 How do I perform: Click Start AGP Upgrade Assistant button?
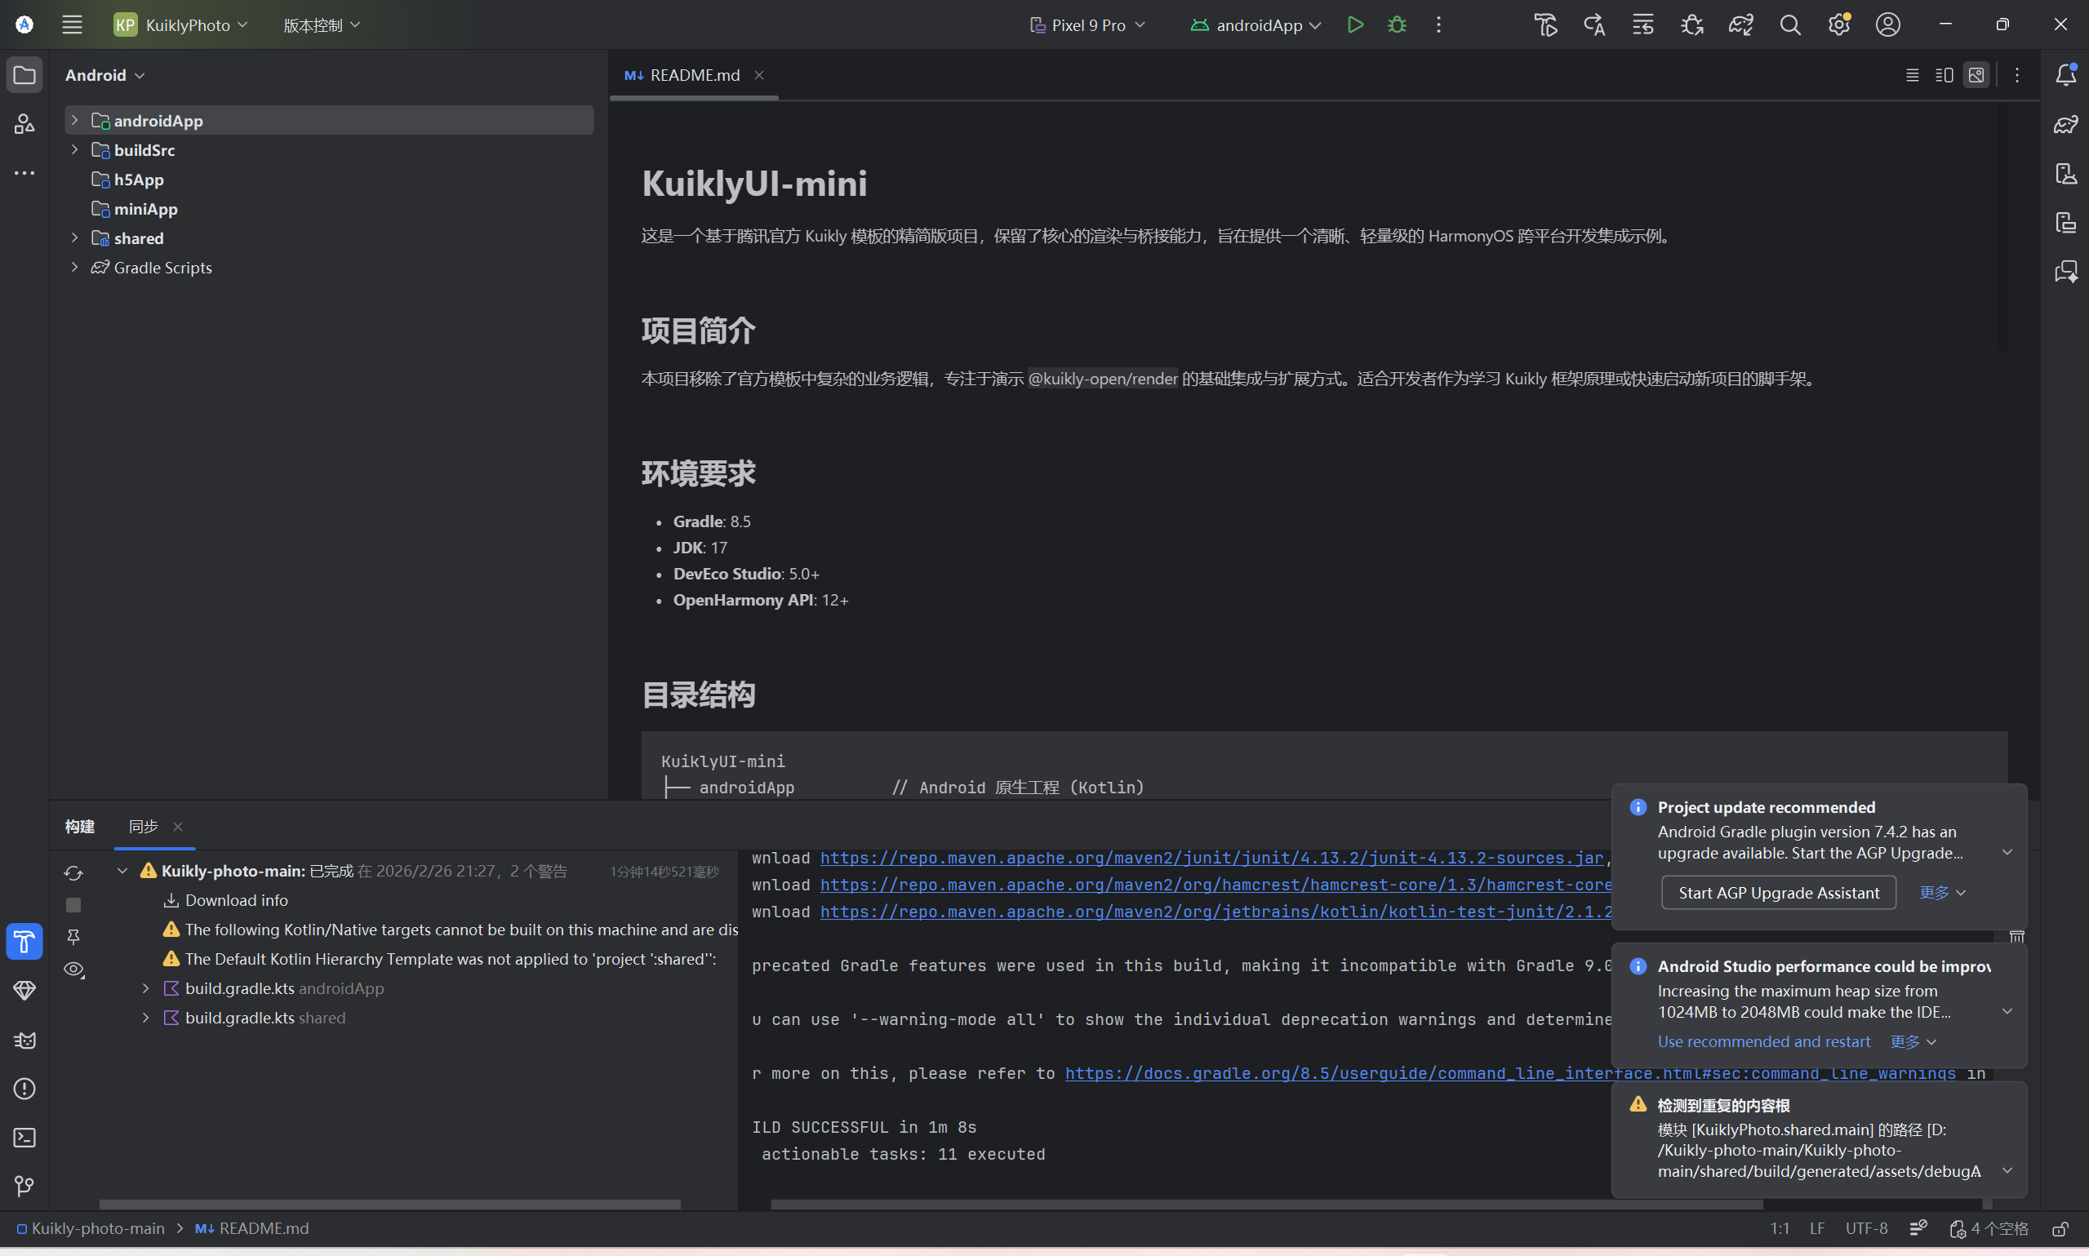pos(1777,892)
